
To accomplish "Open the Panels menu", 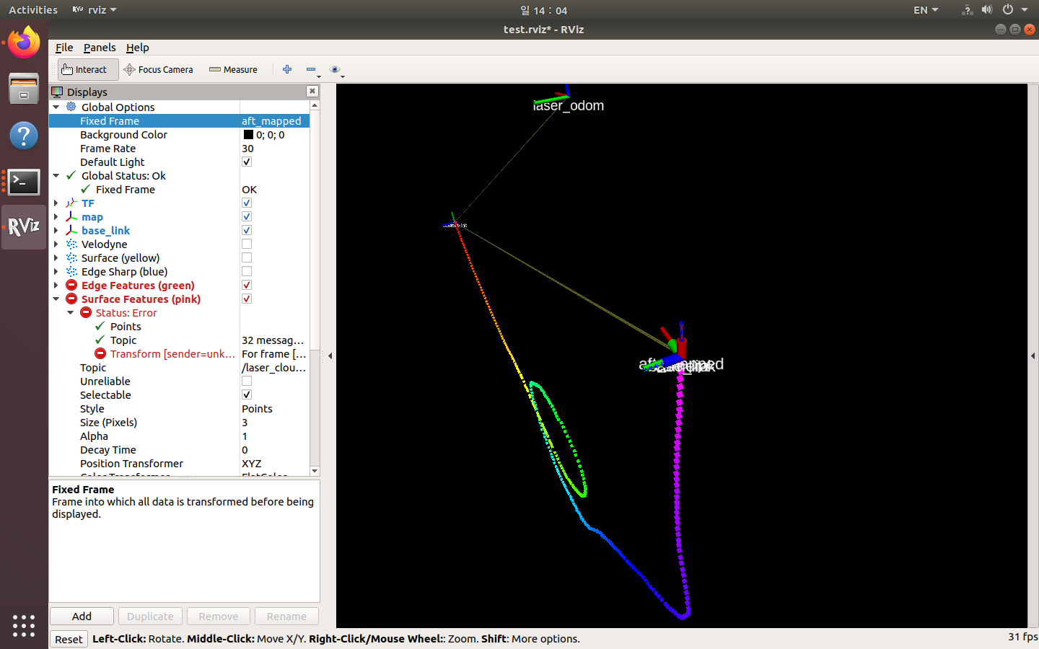I will (x=100, y=48).
